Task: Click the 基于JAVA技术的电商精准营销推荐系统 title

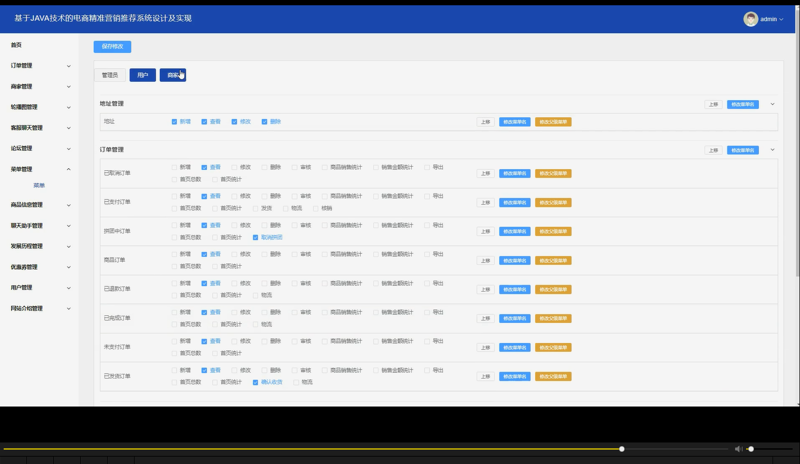Action: pos(103,18)
